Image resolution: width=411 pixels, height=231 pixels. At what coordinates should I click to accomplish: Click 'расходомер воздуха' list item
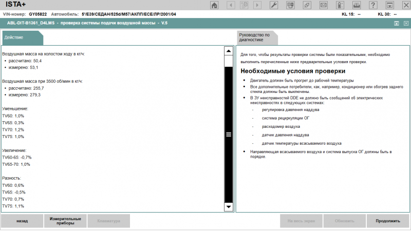281,126
